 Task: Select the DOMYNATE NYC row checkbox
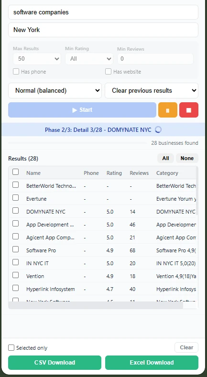[x=15, y=211]
